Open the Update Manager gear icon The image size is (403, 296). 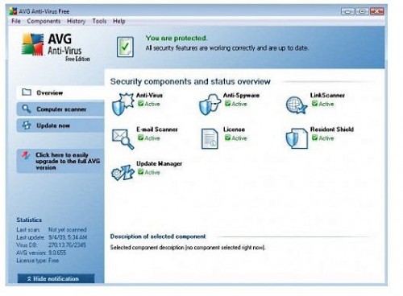pos(123,172)
